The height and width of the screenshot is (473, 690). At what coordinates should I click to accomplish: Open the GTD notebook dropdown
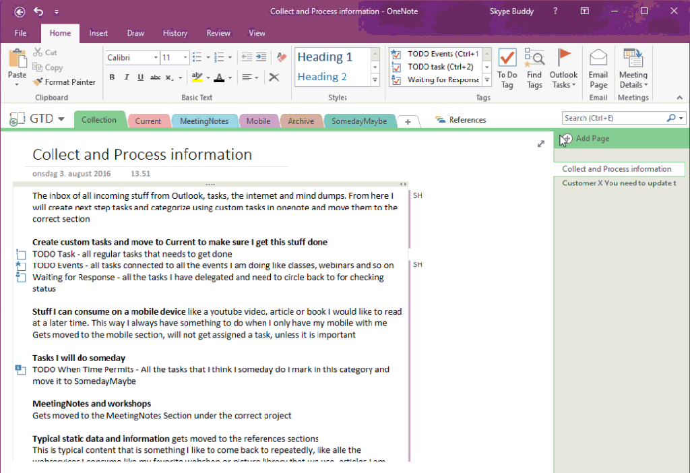[x=62, y=118]
